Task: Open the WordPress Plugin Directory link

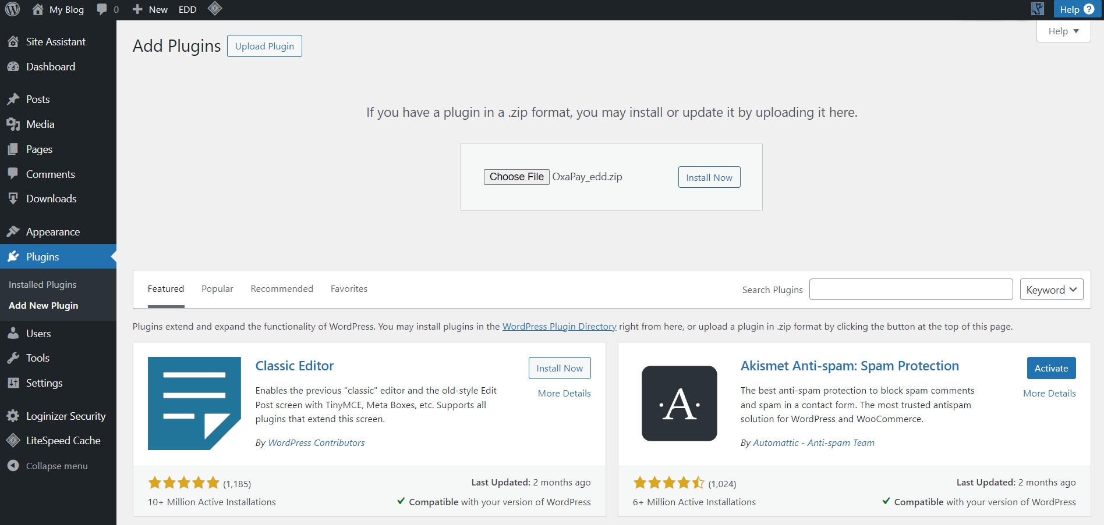Action: (x=559, y=327)
